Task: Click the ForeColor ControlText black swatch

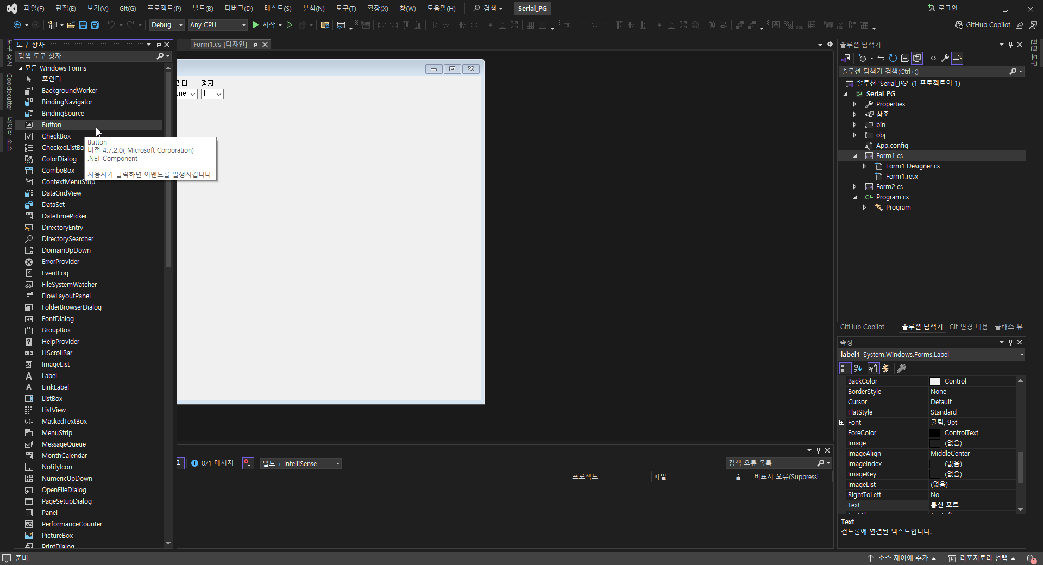Action: 935,433
